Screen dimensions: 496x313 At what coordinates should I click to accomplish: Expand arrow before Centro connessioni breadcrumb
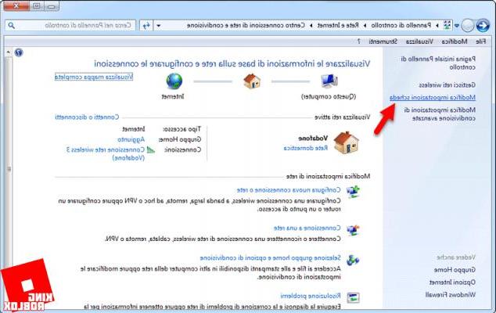point(311,25)
